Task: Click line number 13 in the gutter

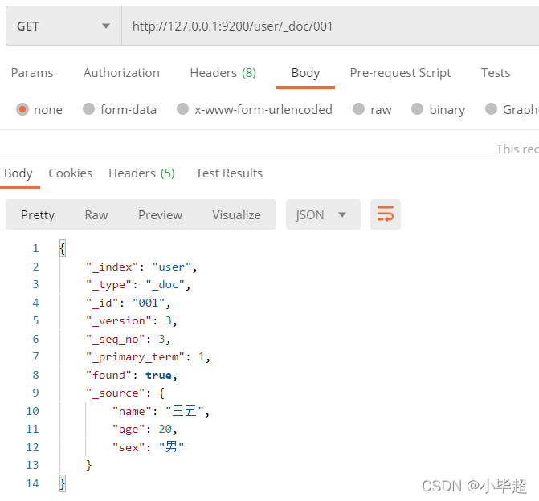Action: click(32, 465)
